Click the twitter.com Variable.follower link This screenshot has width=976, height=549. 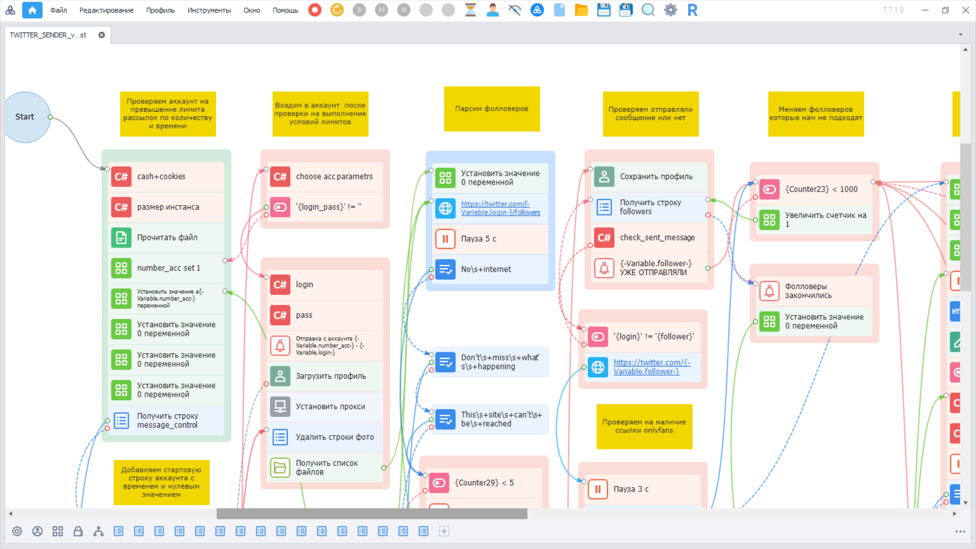coord(652,367)
